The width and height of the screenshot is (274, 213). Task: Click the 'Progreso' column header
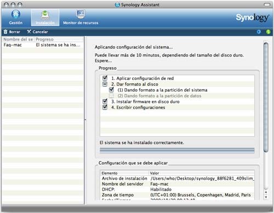pos(59,39)
